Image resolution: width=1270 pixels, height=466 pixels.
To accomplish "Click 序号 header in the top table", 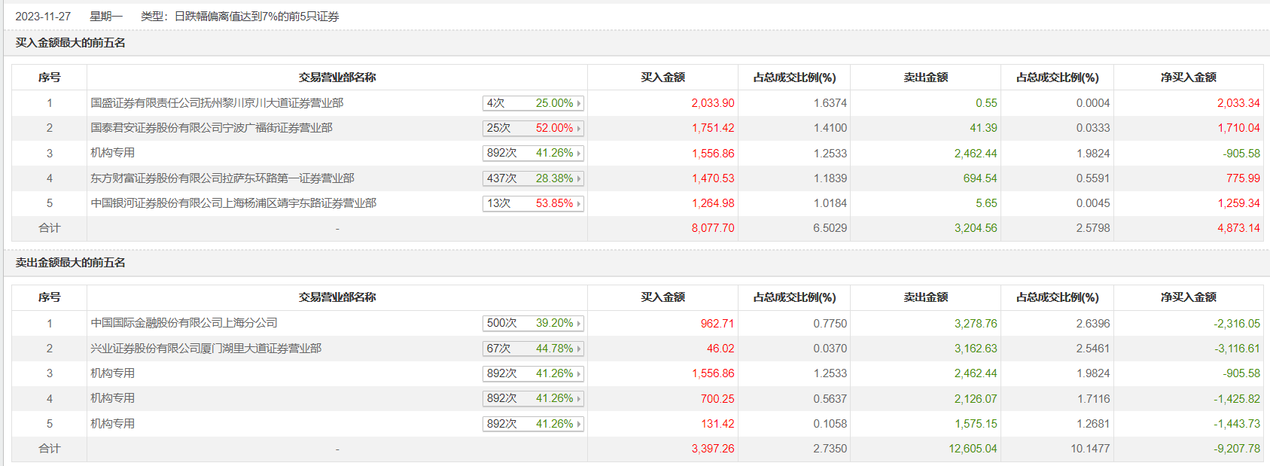I will [50, 78].
